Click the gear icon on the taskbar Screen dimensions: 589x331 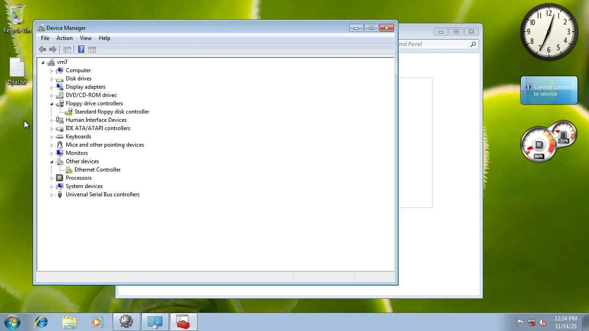[x=127, y=322]
